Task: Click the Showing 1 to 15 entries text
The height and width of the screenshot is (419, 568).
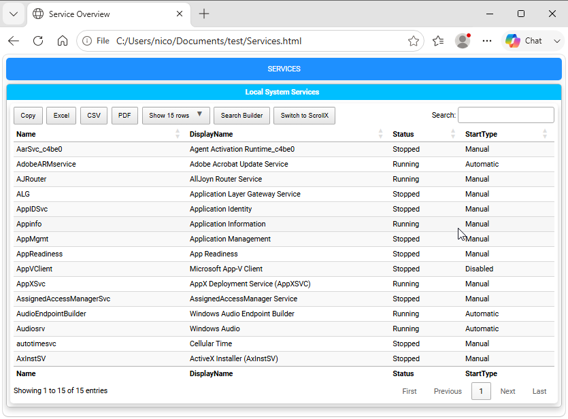Action: (61, 390)
